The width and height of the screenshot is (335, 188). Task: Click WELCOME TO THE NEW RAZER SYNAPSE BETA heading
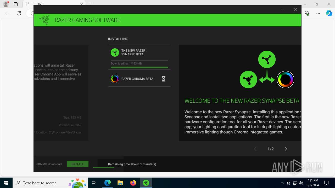pos(242,101)
